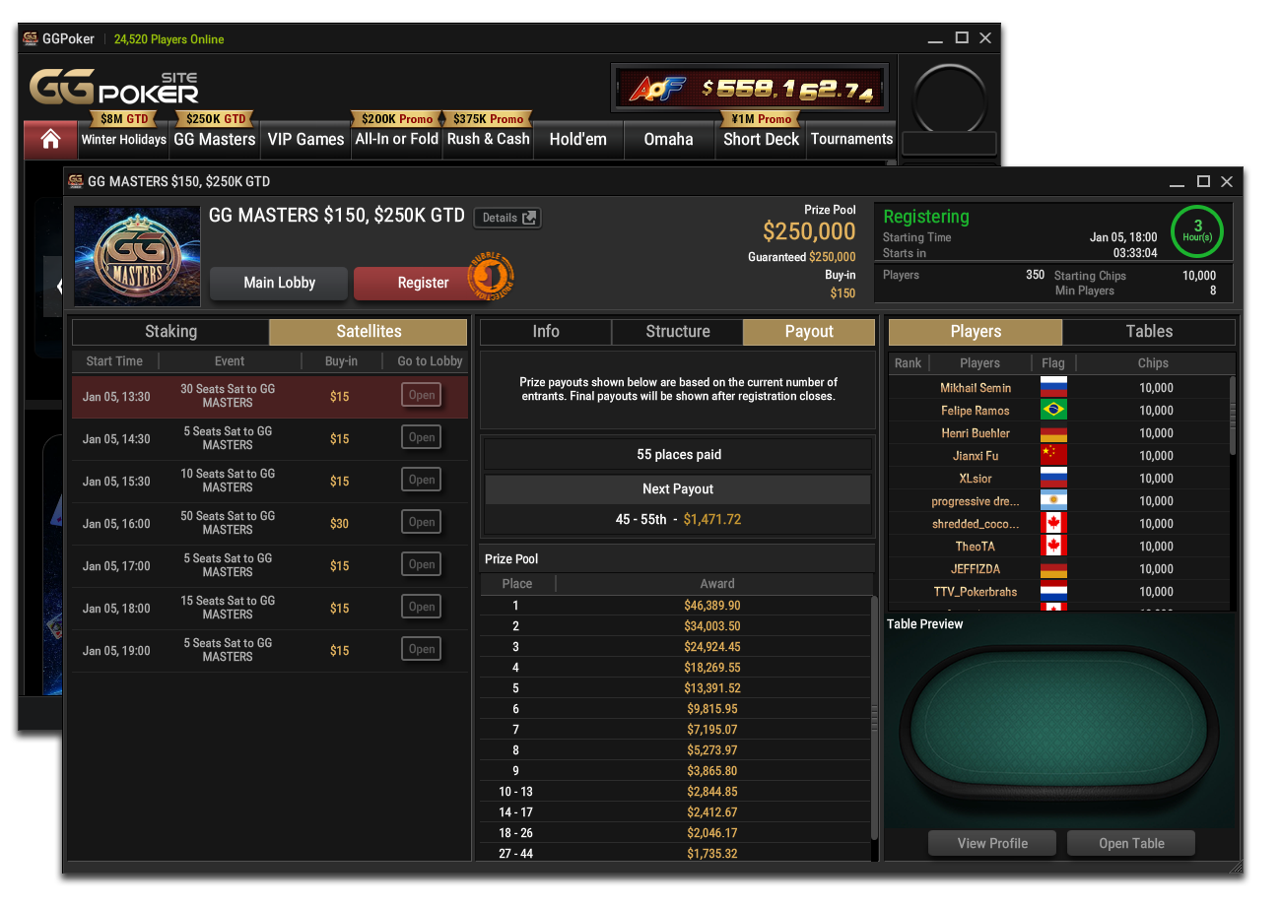Open the 50 Seats satellite lobby
The width and height of the screenshot is (1281, 906).
(421, 523)
